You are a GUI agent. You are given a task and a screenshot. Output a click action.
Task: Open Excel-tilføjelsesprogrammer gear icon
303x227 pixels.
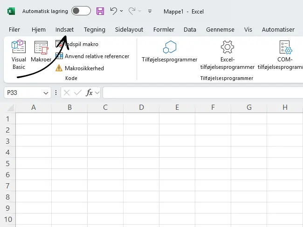click(x=227, y=47)
